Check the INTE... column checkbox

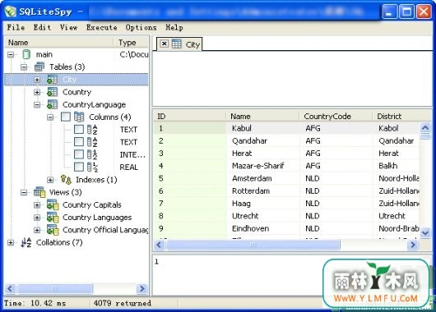click(79, 154)
